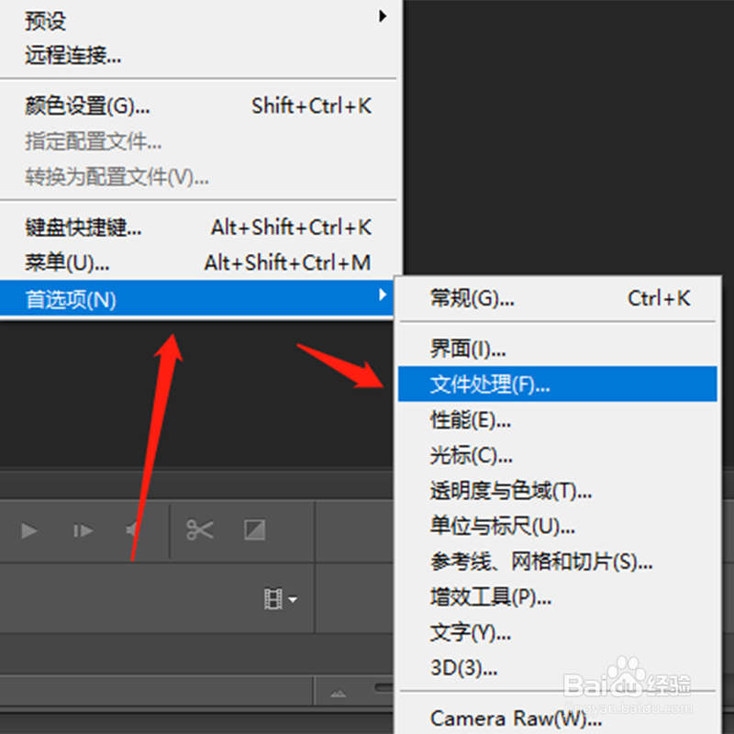Select 指定配置文件... menu item
The height and width of the screenshot is (734, 734).
coord(198,141)
